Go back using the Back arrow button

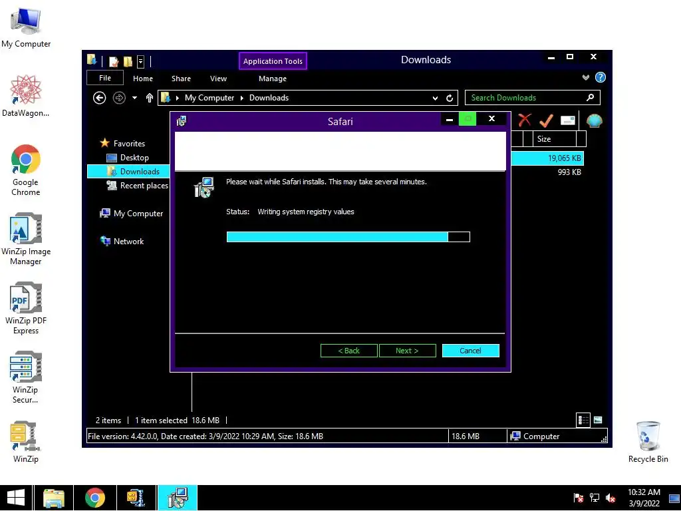pos(100,98)
